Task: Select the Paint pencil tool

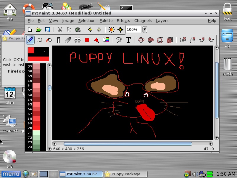Action: click(30, 40)
